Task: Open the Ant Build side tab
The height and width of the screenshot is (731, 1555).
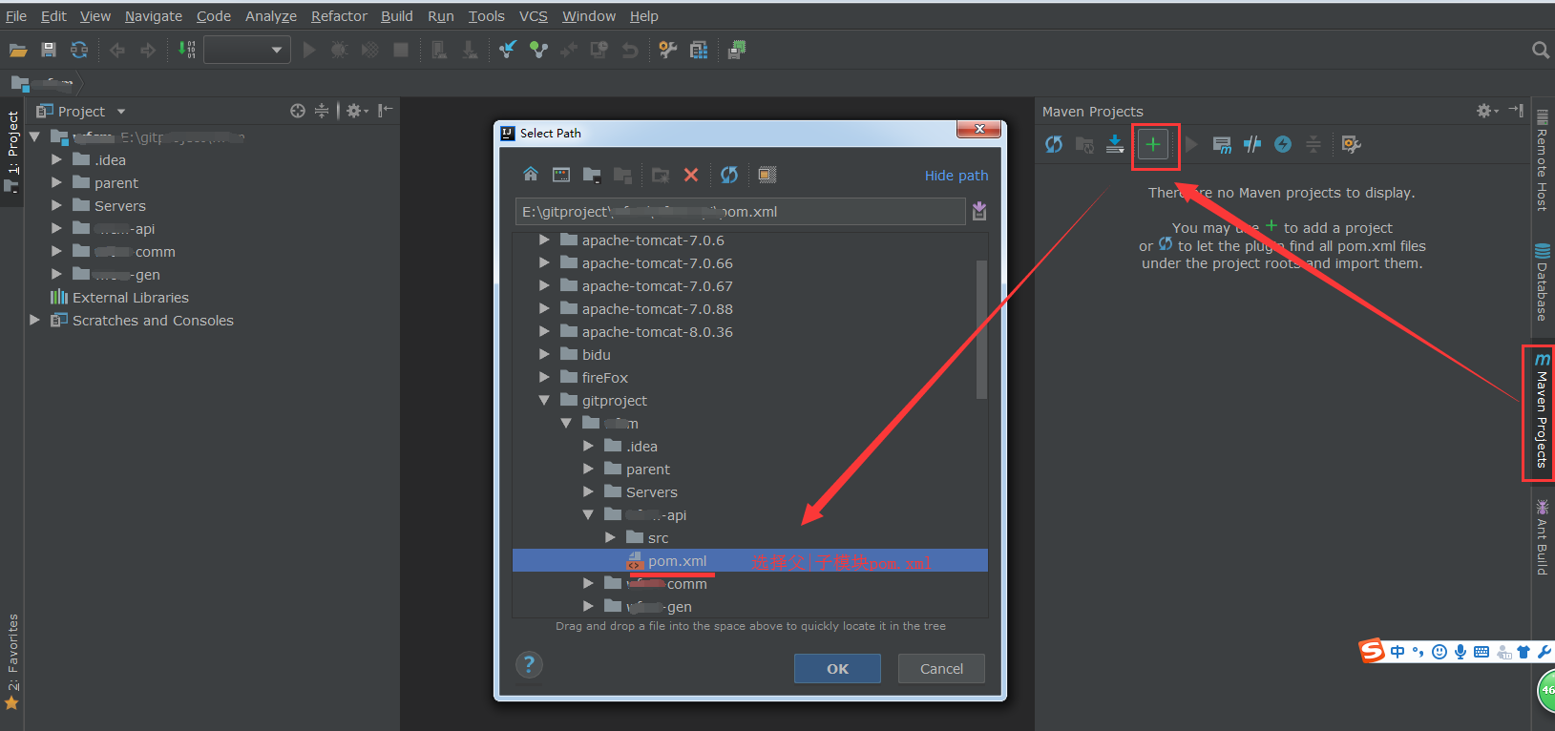Action: pos(1541,538)
